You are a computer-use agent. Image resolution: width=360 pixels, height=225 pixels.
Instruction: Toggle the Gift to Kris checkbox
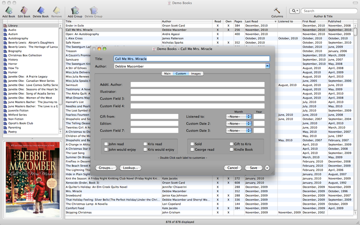point(231,144)
